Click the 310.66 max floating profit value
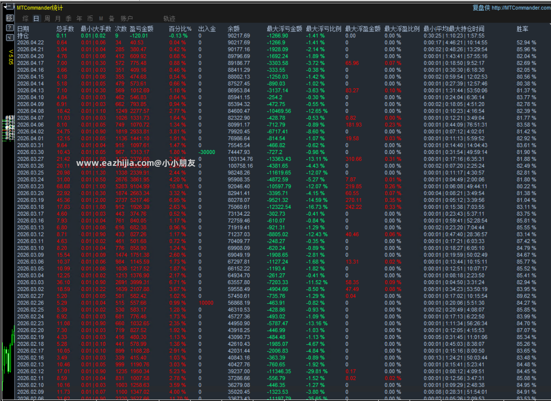The height and width of the screenshot is (401, 551). [x=354, y=159]
